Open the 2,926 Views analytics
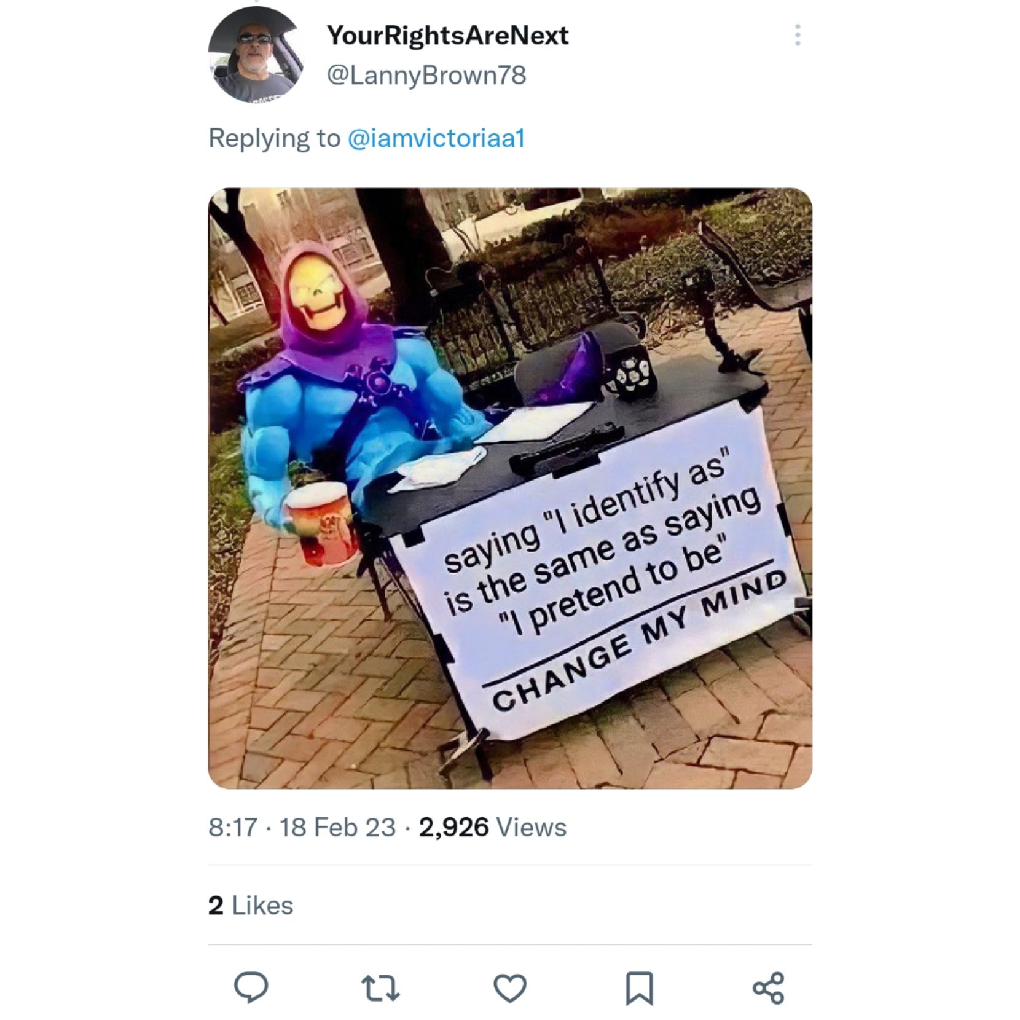The image size is (1020, 1020). [x=493, y=827]
